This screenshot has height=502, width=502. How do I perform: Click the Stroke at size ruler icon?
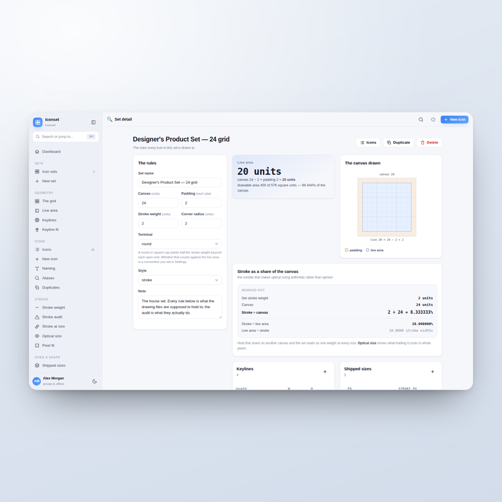(37, 326)
